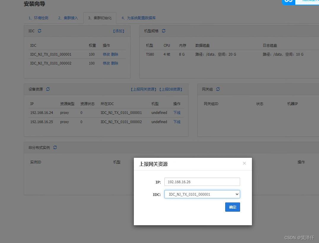Refresh the IDC panel
Viewport: 319px width, 243px height.
click(39, 31)
